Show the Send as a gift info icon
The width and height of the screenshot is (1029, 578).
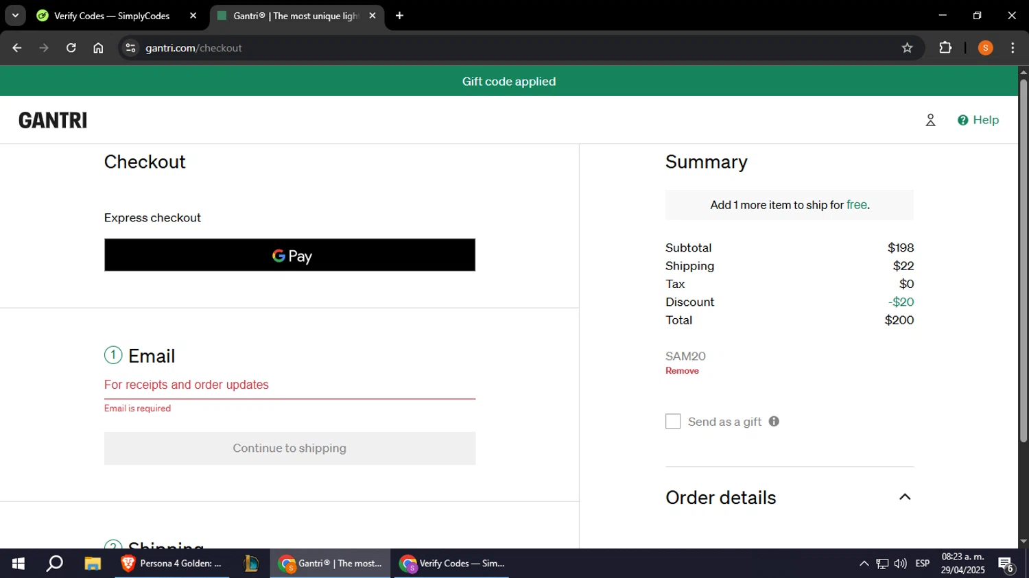[774, 422]
